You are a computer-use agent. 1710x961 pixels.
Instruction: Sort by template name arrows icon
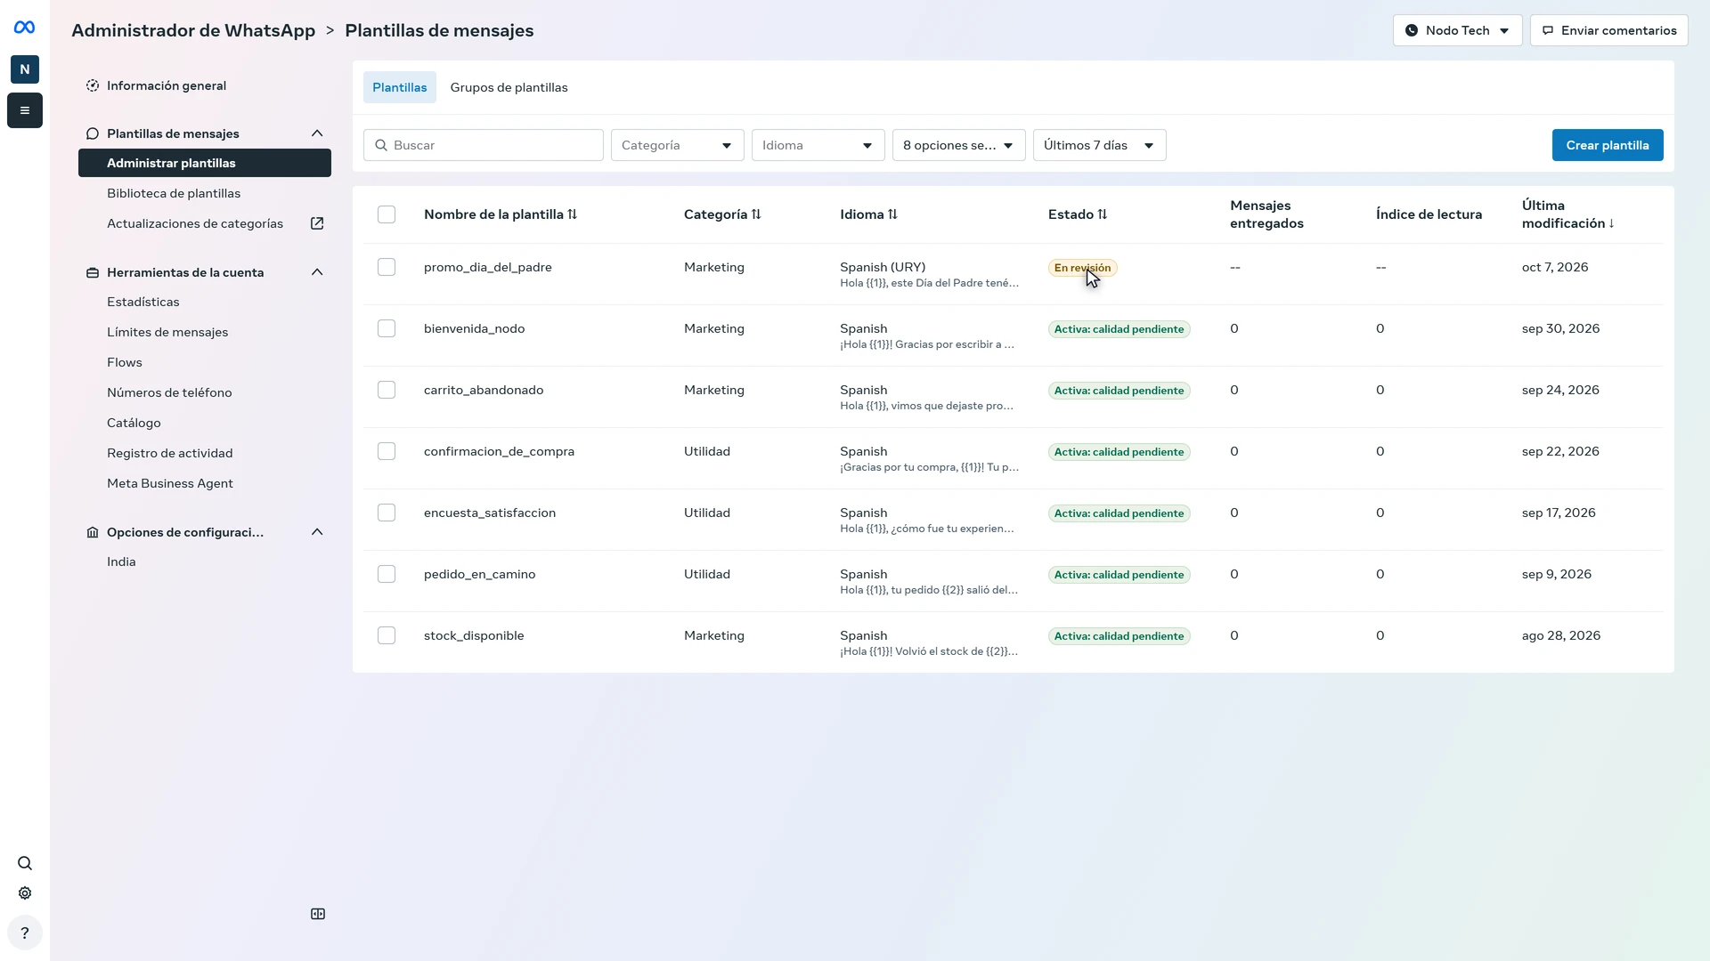click(573, 214)
